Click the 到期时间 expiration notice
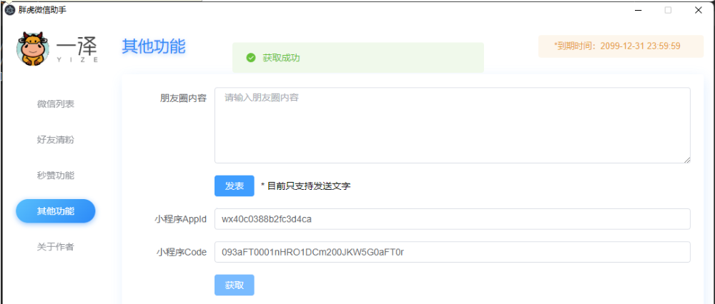 (x=616, y=46)
